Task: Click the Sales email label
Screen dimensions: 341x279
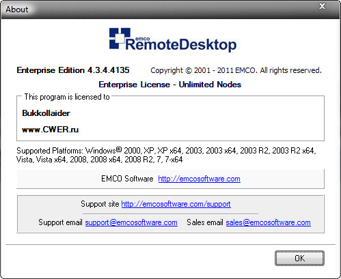Action: tap(205, 222)
